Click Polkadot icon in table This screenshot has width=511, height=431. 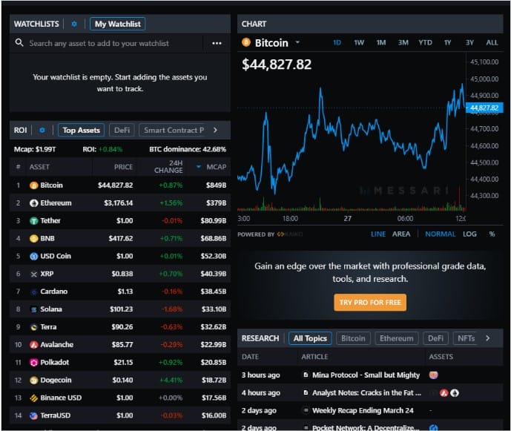tap(34, 362)
